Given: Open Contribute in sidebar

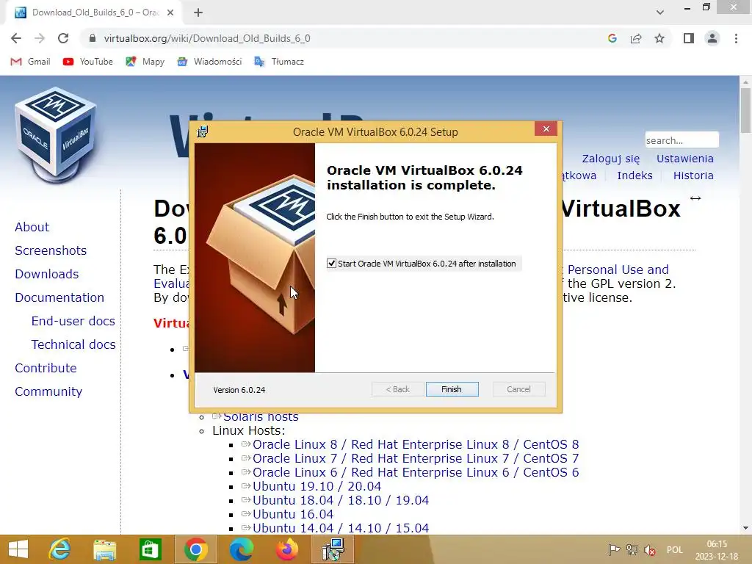Looking at the screenshot, I should pos(46,368).
